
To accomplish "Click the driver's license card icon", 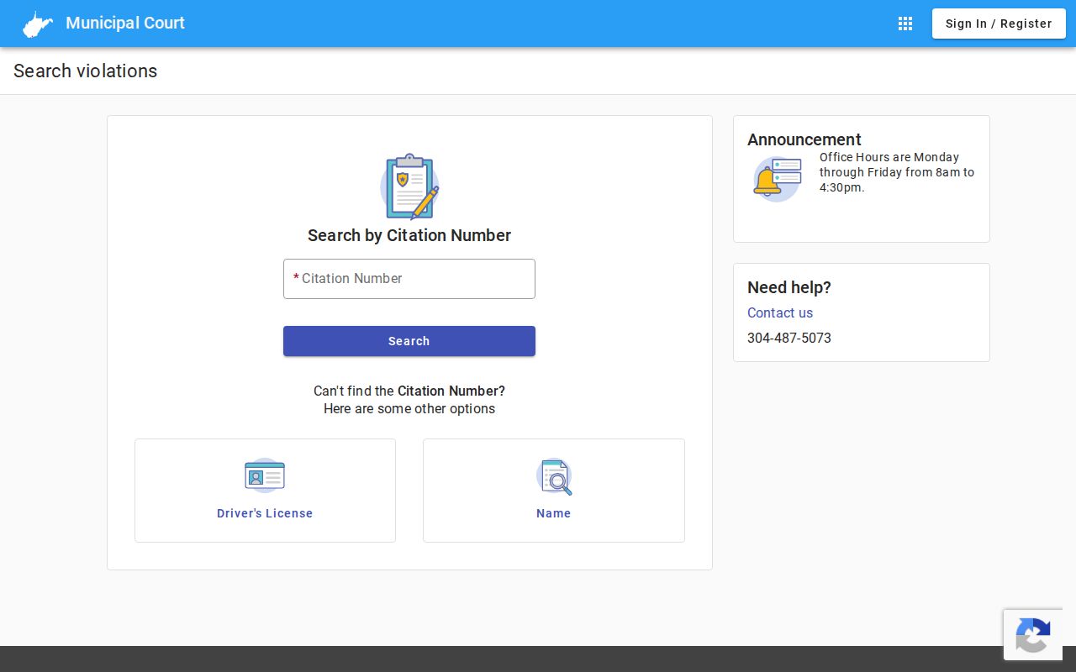I will (x=265, y=476).
